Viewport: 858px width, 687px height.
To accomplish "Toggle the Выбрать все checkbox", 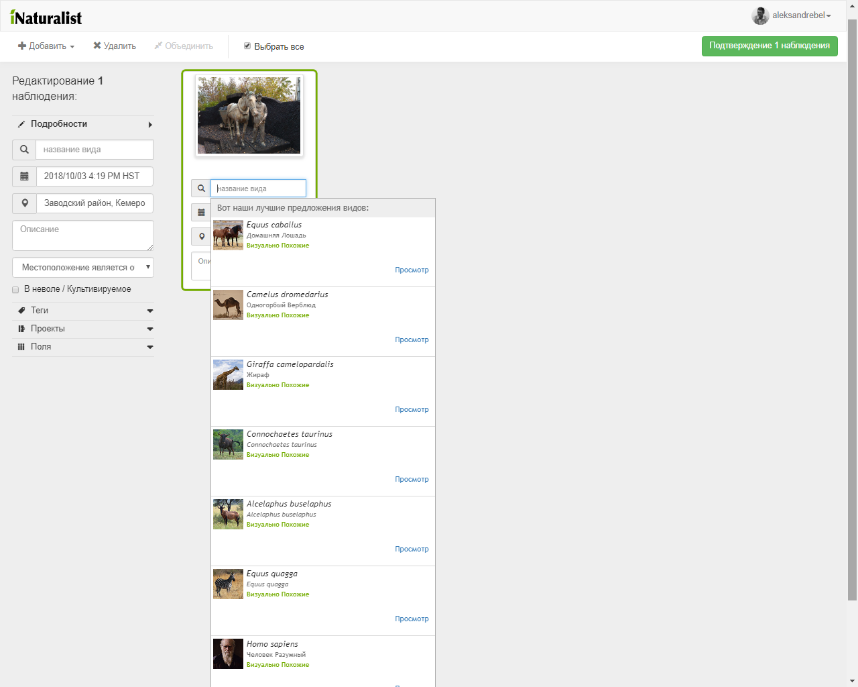I will click(x=247, y=46).
